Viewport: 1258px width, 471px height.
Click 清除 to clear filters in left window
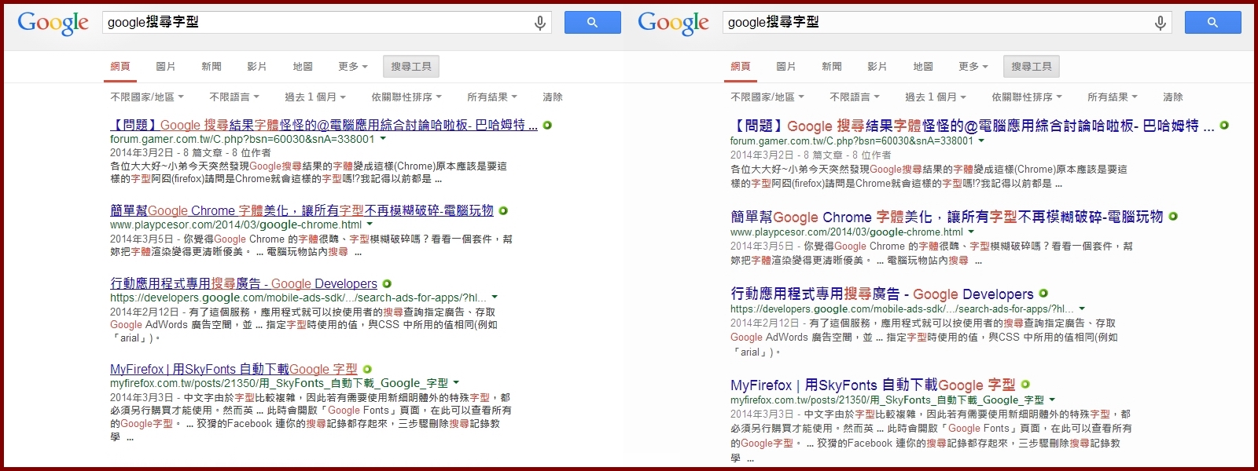(553, 97)
